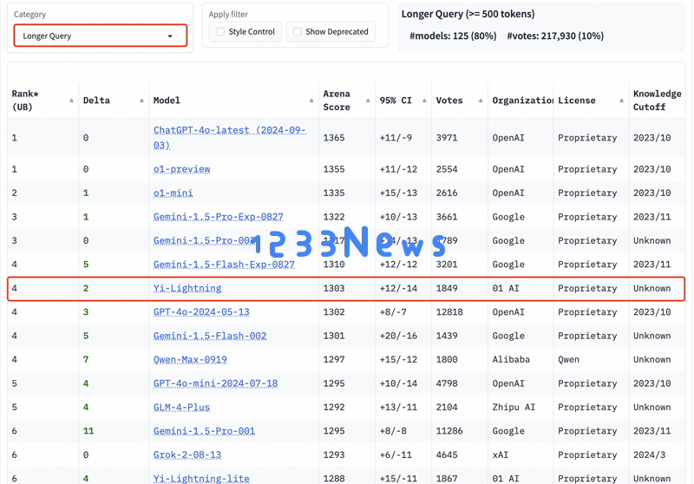
Task: Open the o1-preview model link
Action: [182, 169]
